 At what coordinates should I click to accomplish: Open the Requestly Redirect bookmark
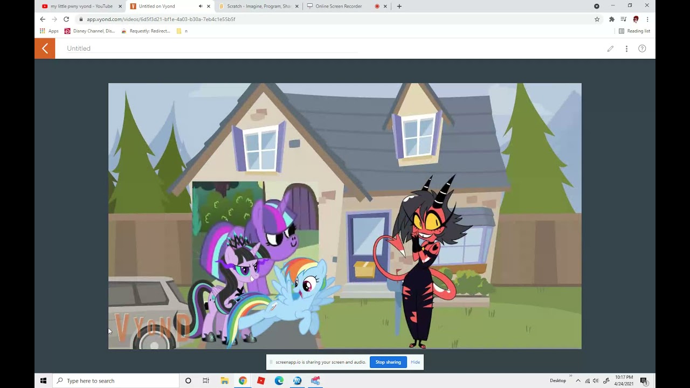[146, 31]
